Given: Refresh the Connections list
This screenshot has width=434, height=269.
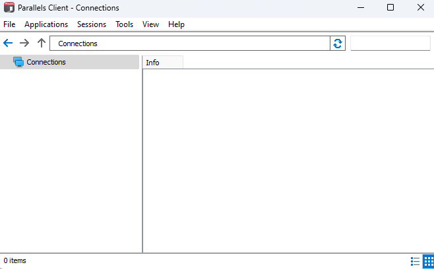Looking at the screenshot, I should [x=338, y=44].
